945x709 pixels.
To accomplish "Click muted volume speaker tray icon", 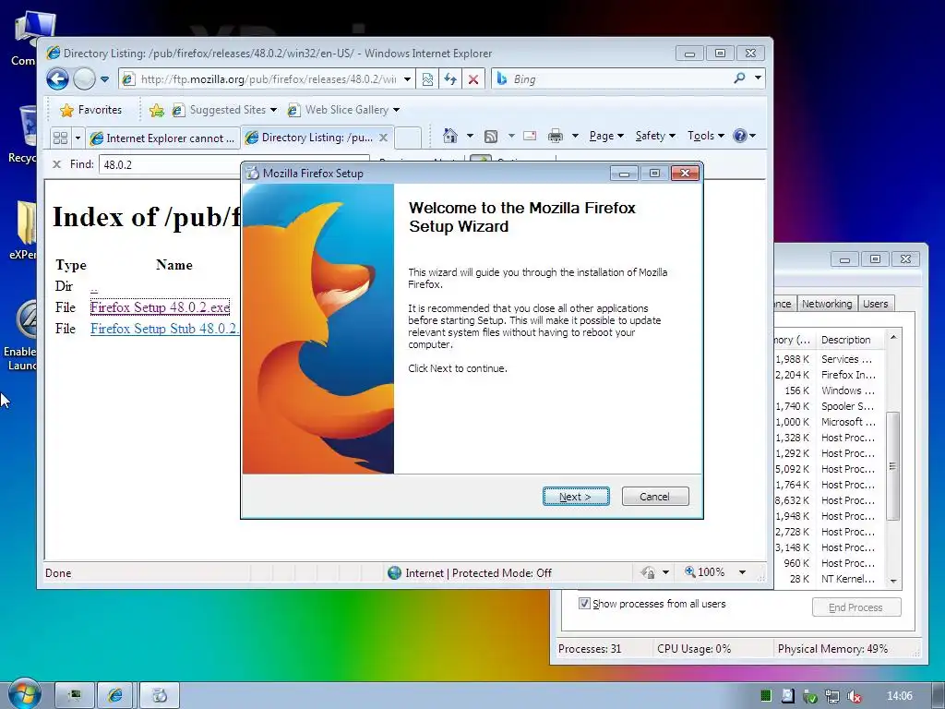I will click(x=854, y=696).
